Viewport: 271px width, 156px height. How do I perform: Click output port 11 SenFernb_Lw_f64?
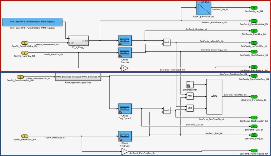(253, 7)
